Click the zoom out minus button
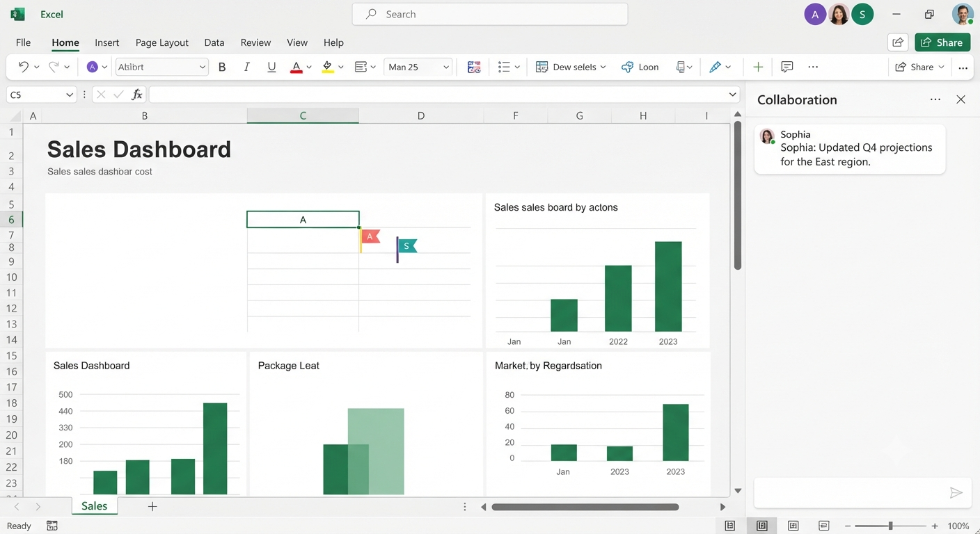Image resolution: width=980 pixels, height=534 pixels. click(x=847, y=526)
